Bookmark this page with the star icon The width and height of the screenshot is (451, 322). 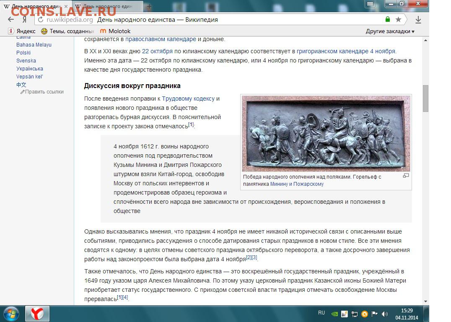(398, 20)
